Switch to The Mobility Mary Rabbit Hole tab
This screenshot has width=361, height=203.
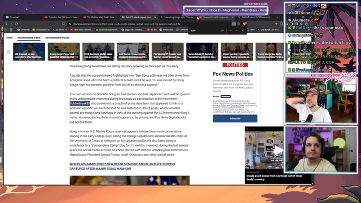tap(100, 17)
